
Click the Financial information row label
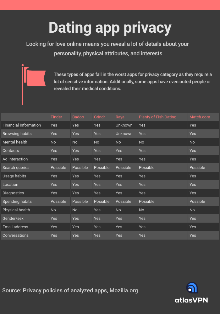(x=22, y=125)
